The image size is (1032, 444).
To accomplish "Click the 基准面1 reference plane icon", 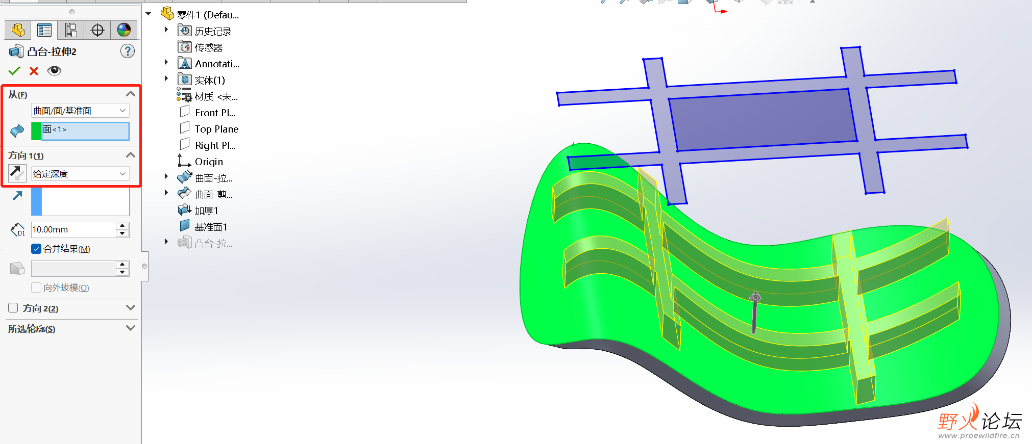I will tap(184, 226).
